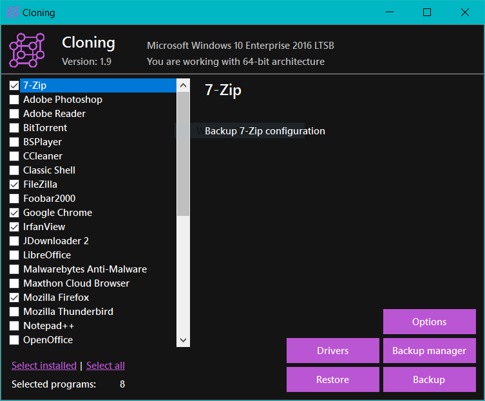Enable the CCleaner checkbox

click(x=14, y=156)
